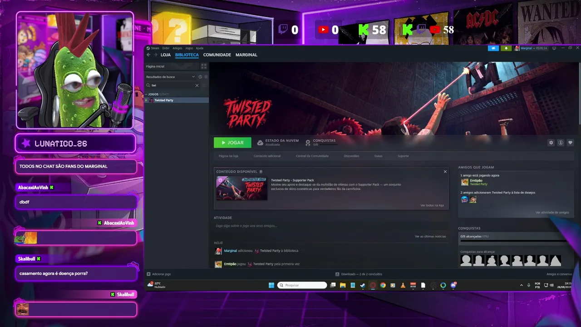The width and height of the screenshot is (581, 327).
Task: Click the Windows Start button
Action: coord(271,285)
